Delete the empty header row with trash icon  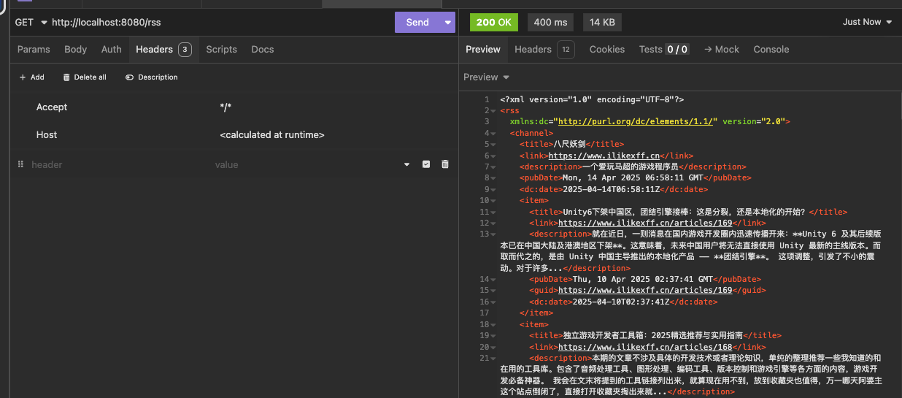tap(444, 164)
